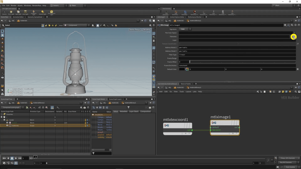Toggle Auto Update mode at bottom right

coord(290,167)
